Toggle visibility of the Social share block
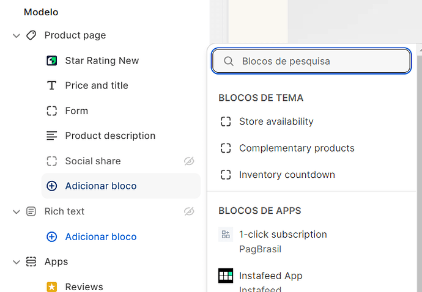Screen dimensions: 422x292 coord(189,161)
